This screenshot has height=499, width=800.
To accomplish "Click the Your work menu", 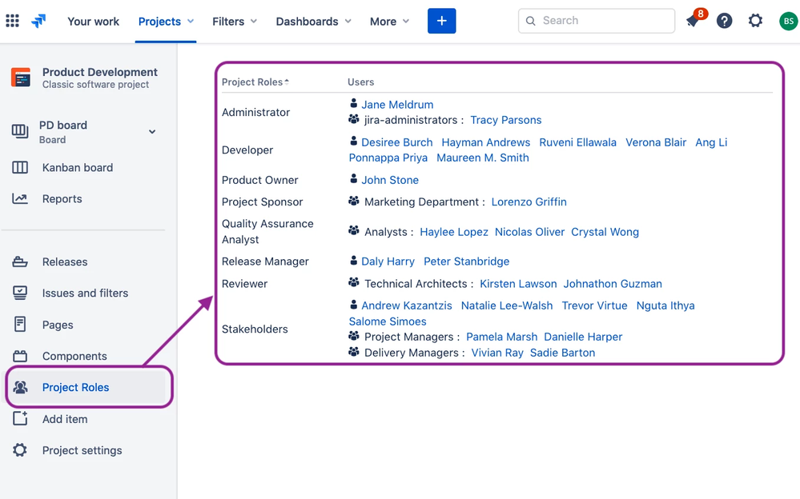I will click(93, 22).
